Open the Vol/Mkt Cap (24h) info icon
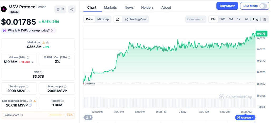The image size is (271, 123). click(x=69, y=57)
